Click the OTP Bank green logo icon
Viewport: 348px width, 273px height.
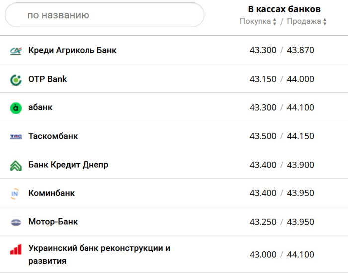point(16,80)
